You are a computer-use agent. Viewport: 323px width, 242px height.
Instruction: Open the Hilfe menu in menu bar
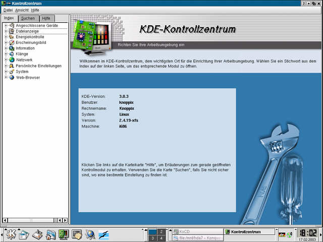35,10
